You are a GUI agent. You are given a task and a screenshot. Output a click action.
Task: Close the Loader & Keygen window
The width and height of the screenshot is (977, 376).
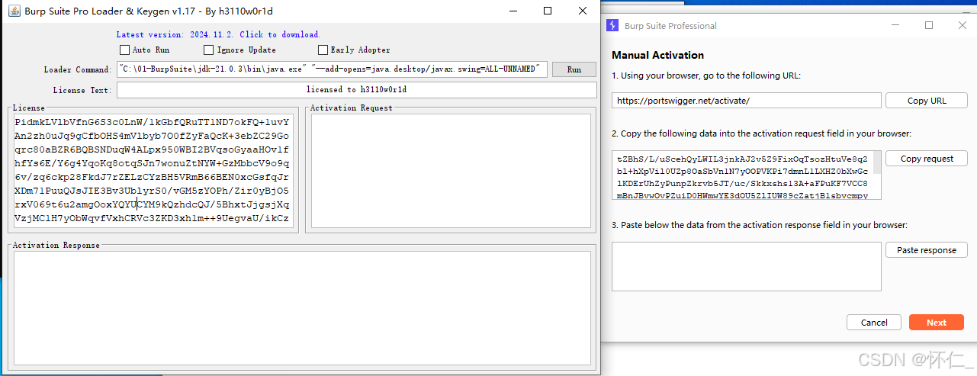click(x=583, y=11)
